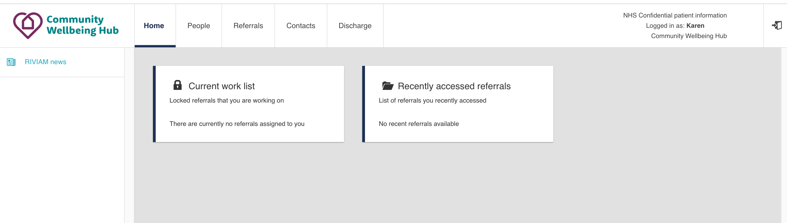Click the Current work list heading
Image resolution: width=787 pixels, height=223 pixels.
pos(222,86)
